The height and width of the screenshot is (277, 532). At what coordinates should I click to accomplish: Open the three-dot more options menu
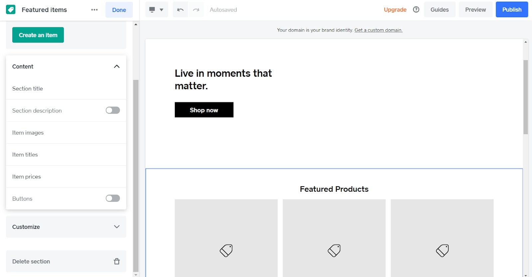(x=94, y=10)
